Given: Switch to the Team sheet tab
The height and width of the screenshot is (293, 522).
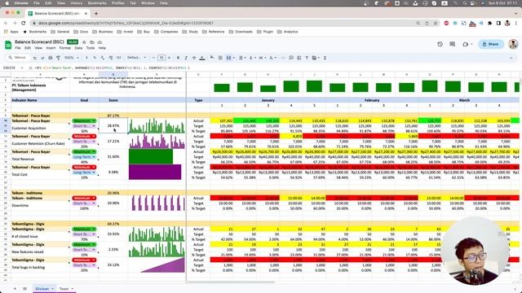Looking at the screenshot, I should (x=66, y=289).
